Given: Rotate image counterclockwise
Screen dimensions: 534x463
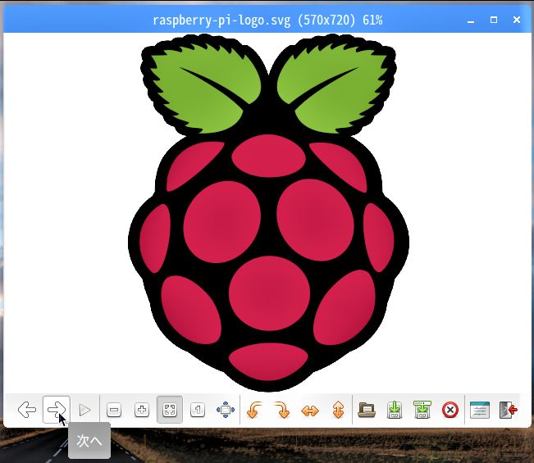Looking at the screenshot, I should tap(254, 410).
